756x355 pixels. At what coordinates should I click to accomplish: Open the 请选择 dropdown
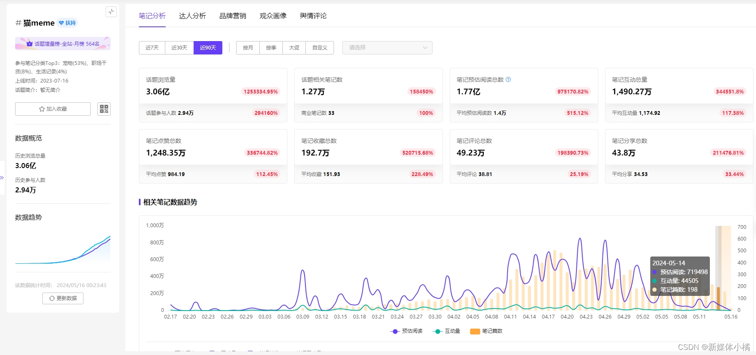click(x=387, y=48)
